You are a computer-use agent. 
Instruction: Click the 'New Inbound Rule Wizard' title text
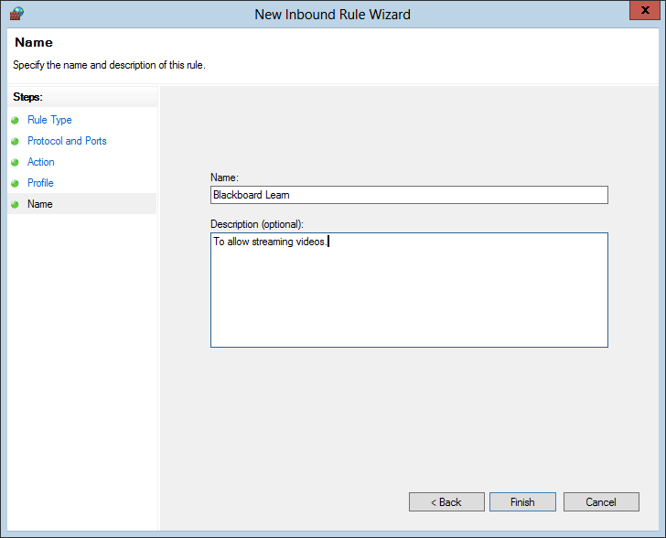[333, 15]
